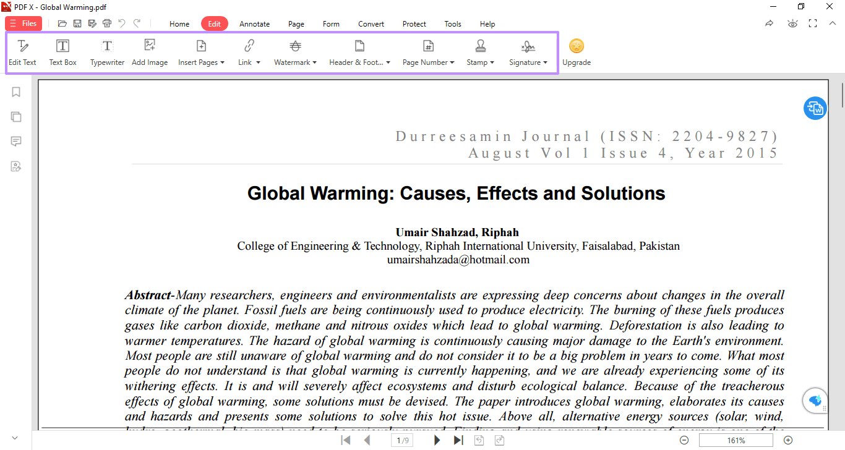Open the Comments panel in the sidebar
This screenshot has height=450, width=845.
coord(15,141)
